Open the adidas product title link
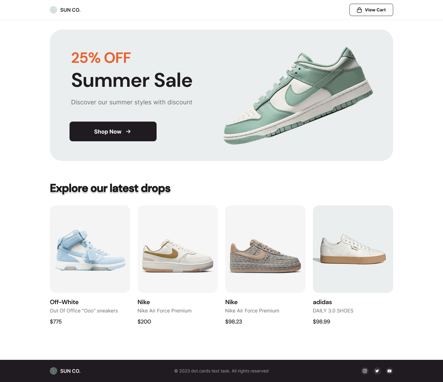Image resolution: width=443 pixels, height=382 pixels. coord(322,302)
